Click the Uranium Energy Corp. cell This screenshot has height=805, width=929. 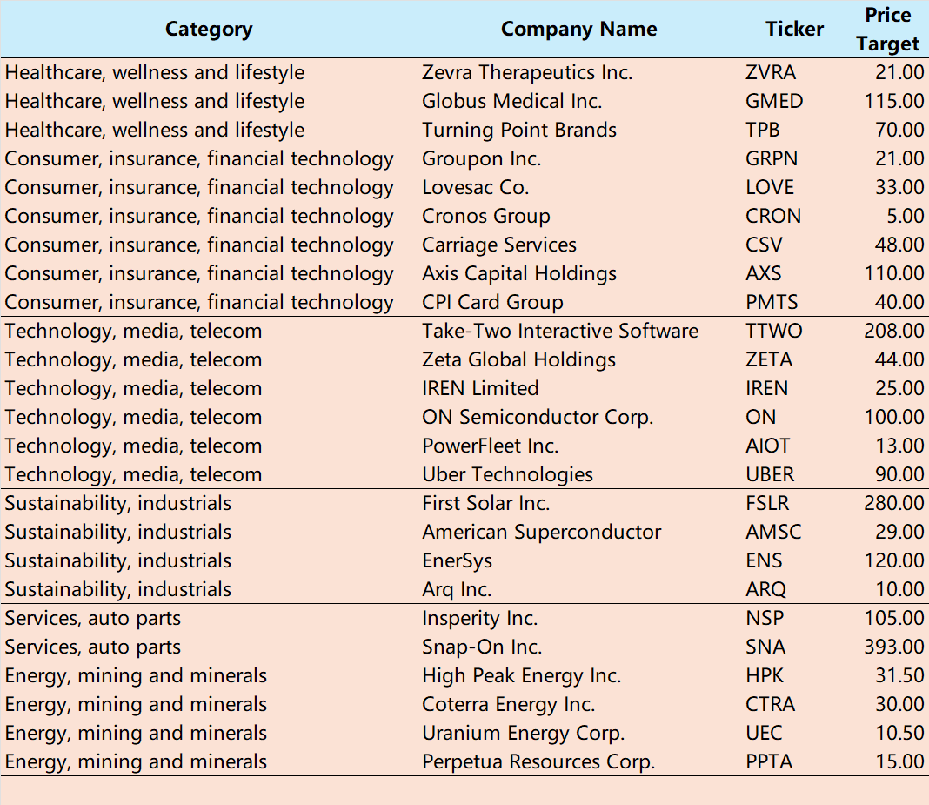pyautogui.click(x=523, y=734)
